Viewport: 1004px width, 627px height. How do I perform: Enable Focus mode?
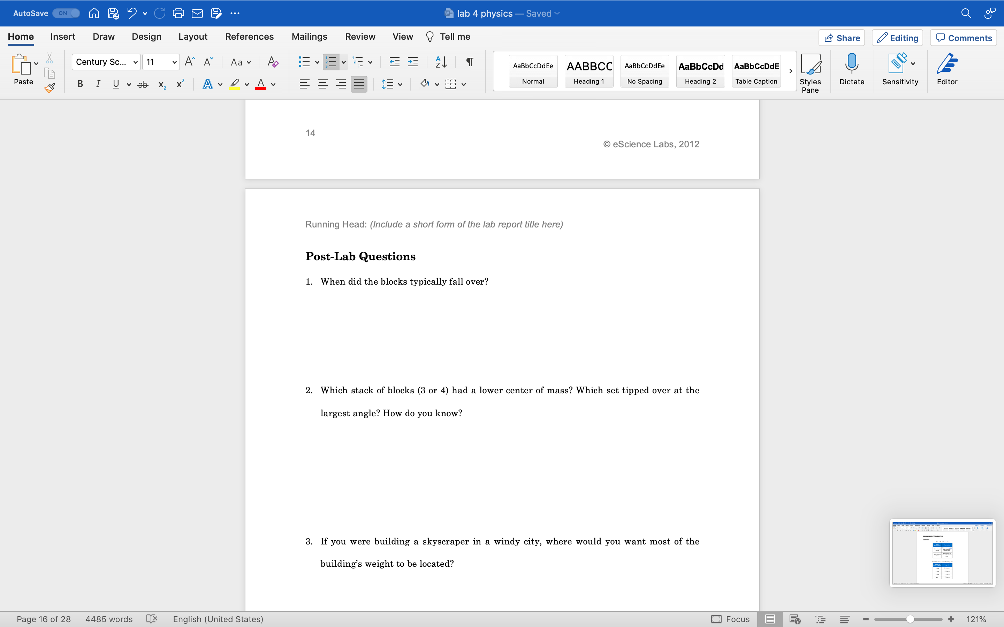pos(731,619)
